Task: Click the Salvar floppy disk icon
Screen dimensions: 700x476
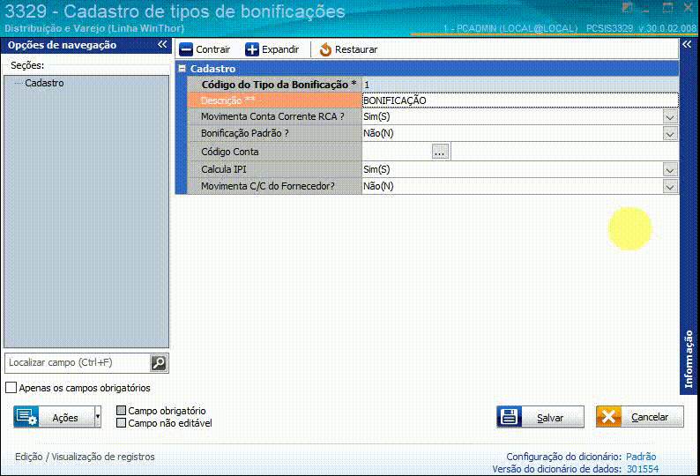Action: point(510,417)
